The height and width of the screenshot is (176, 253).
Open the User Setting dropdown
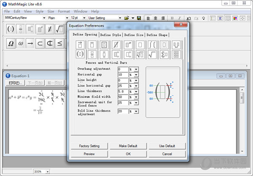coord(120,18)
